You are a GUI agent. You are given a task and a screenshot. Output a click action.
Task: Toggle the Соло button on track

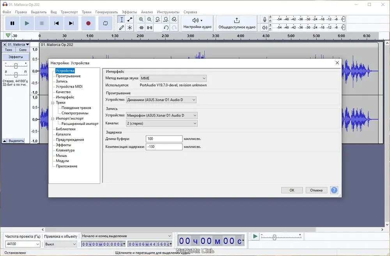pos(23,50)
